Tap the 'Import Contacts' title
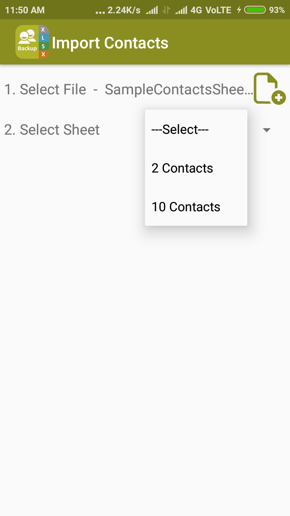Screen dimensions: 290x516 [110, 43]
